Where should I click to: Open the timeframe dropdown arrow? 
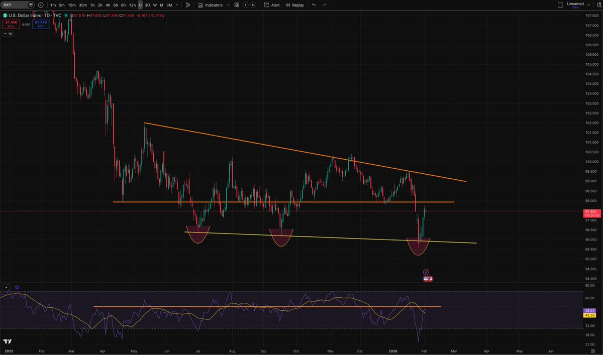[x=177, y=5]
